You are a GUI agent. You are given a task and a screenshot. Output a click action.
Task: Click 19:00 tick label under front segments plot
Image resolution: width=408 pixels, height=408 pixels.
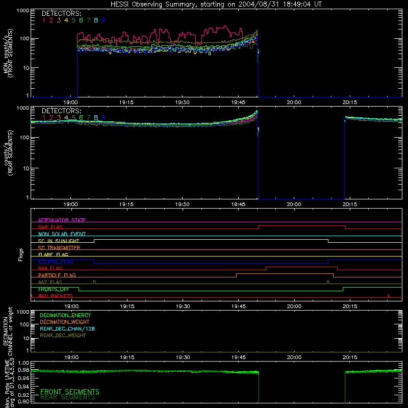click(x=70, y=103)
